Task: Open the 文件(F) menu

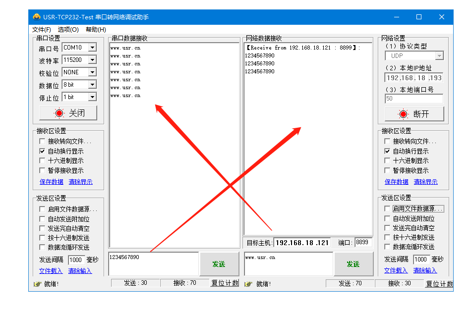Action: pyautogui.click(x=42, y=29)
